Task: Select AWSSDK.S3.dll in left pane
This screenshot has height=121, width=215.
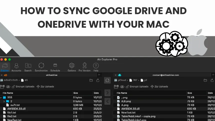Action: coord(51,109)
